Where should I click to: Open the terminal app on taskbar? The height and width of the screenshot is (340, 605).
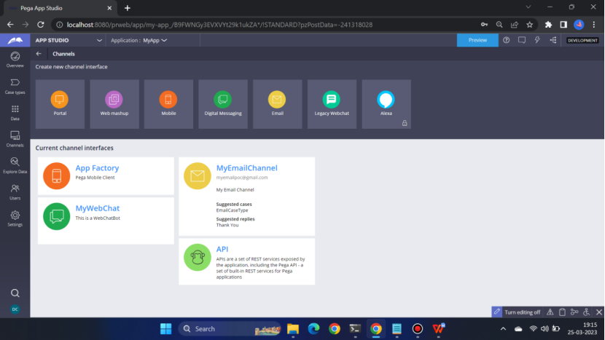coord(355,329)
